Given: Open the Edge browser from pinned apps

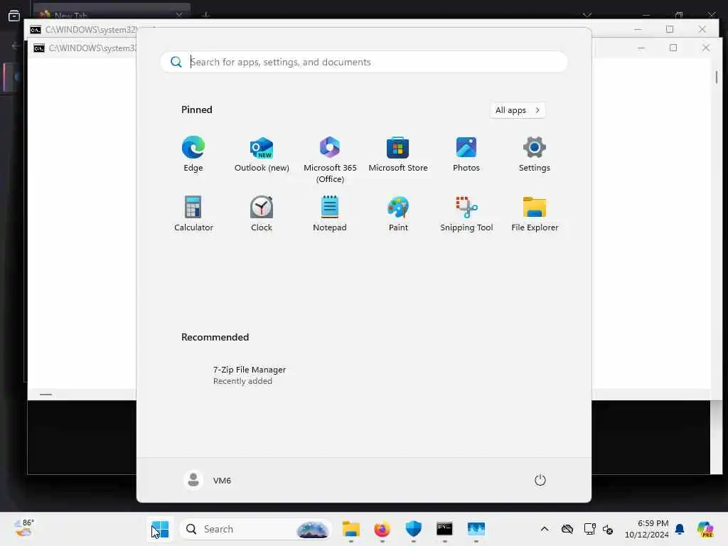Looking at the screenshot, I should [193, 154].
